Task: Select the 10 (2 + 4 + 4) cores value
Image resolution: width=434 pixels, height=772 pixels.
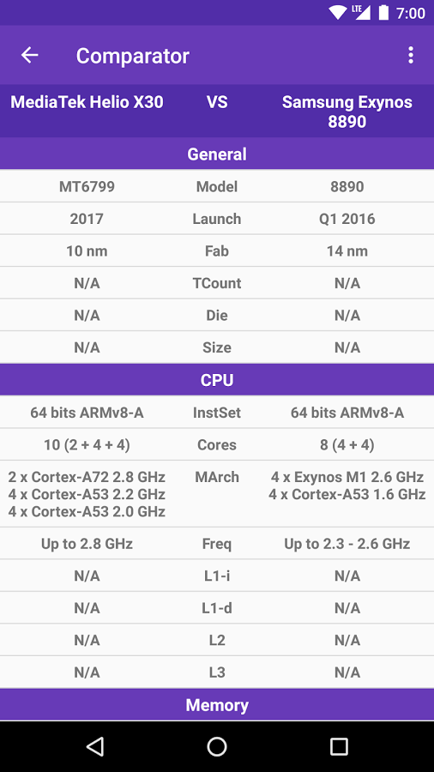Action: (87, 445)
